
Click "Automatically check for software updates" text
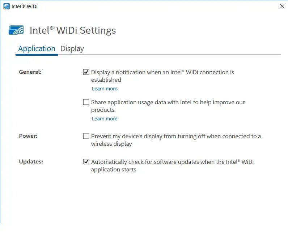click(x=172, y=162)
